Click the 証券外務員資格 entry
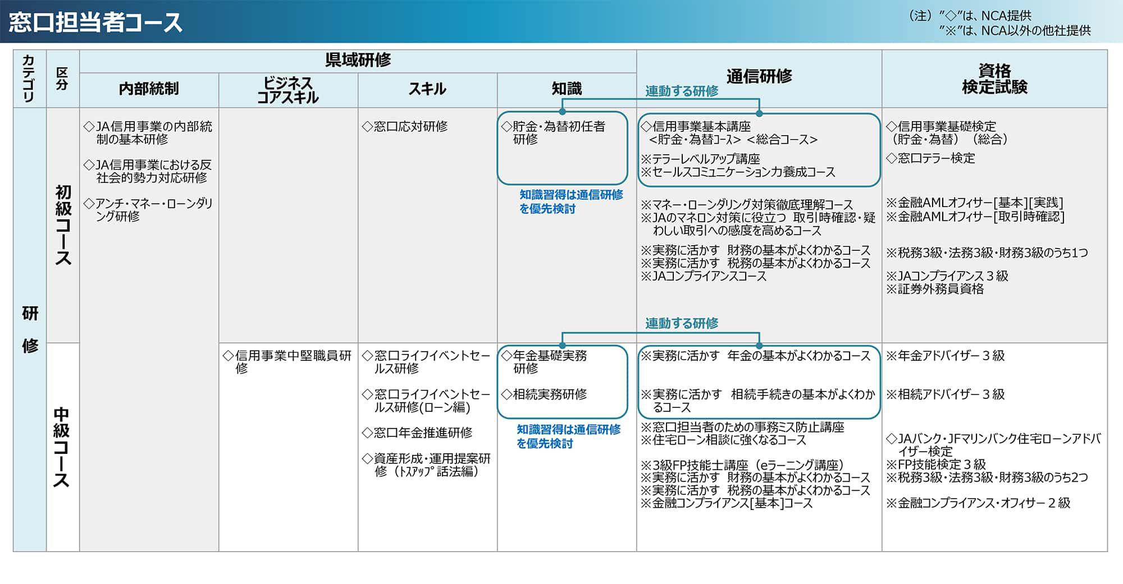This screenshot has width=1123, height=584. [935, 289]
